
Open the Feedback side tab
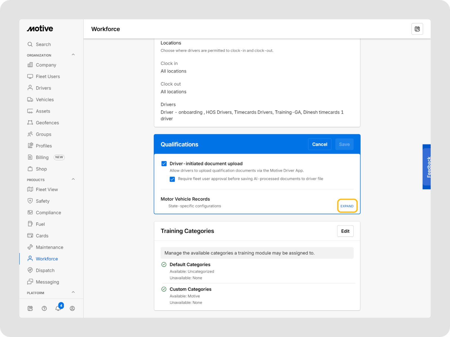(427, 167)
